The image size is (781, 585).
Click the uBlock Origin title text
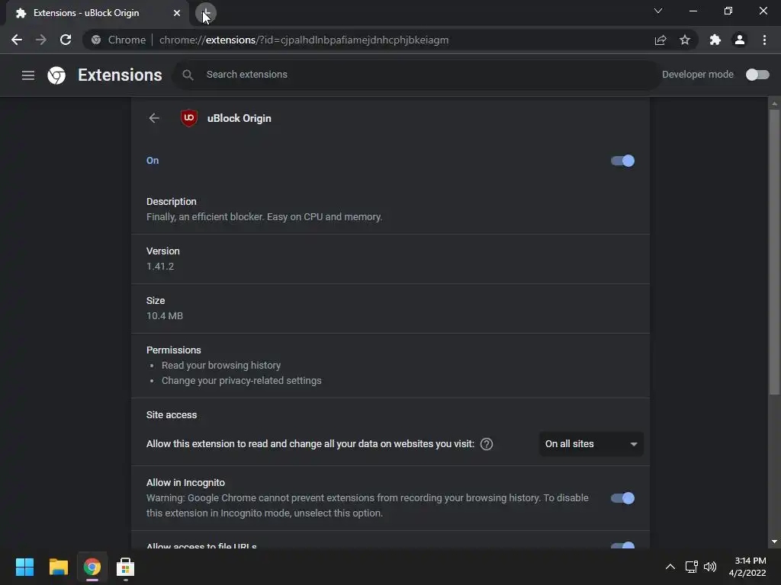[239, 118]
